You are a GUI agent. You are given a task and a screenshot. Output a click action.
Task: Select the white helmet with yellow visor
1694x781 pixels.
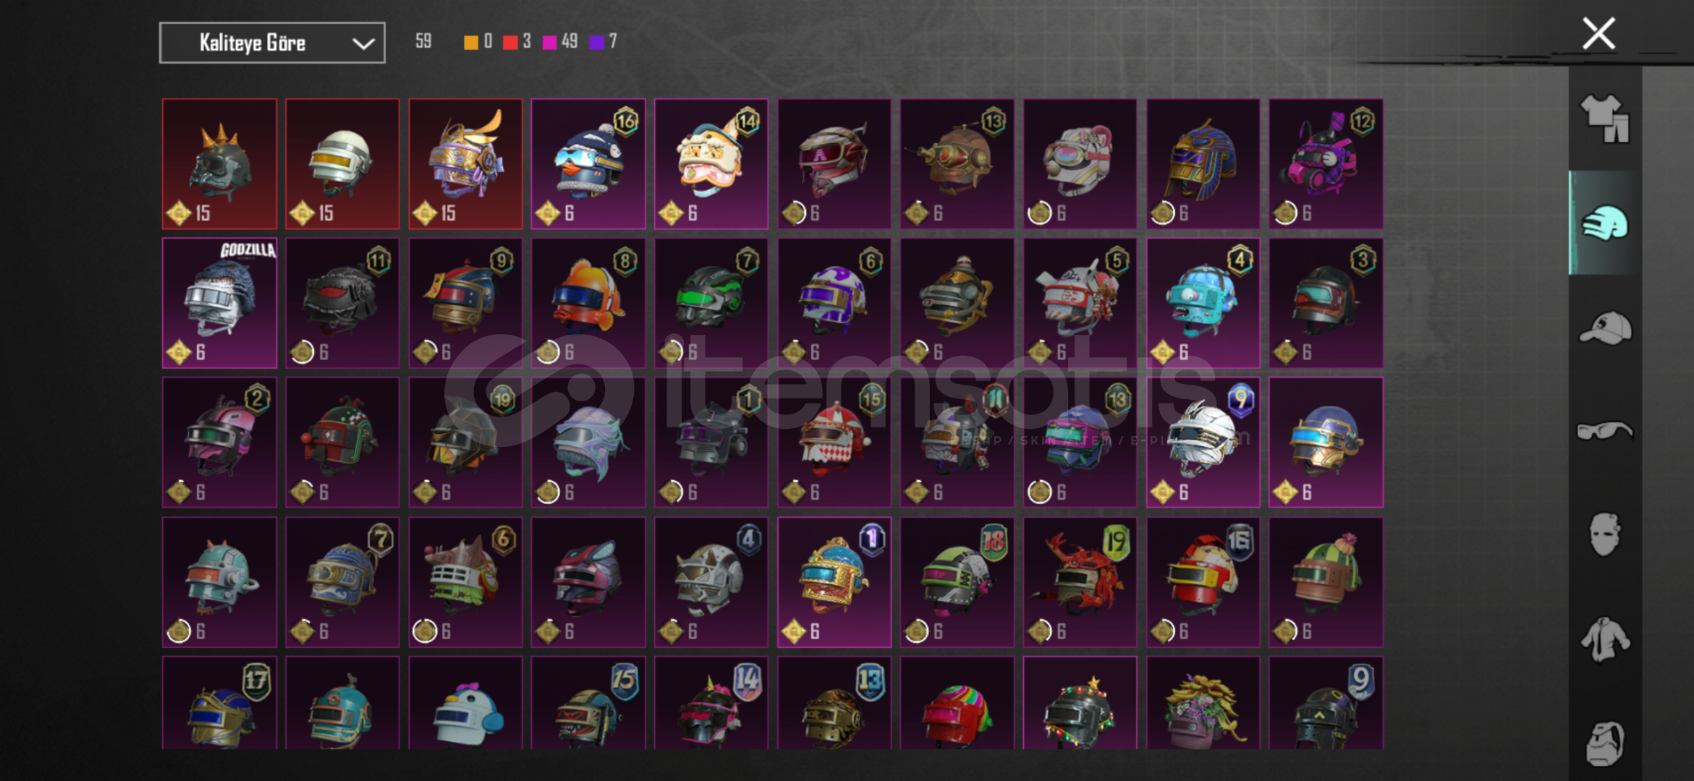pos(342,164)
